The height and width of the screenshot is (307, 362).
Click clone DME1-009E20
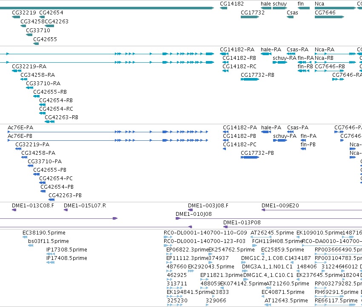(x=280, y=206)
